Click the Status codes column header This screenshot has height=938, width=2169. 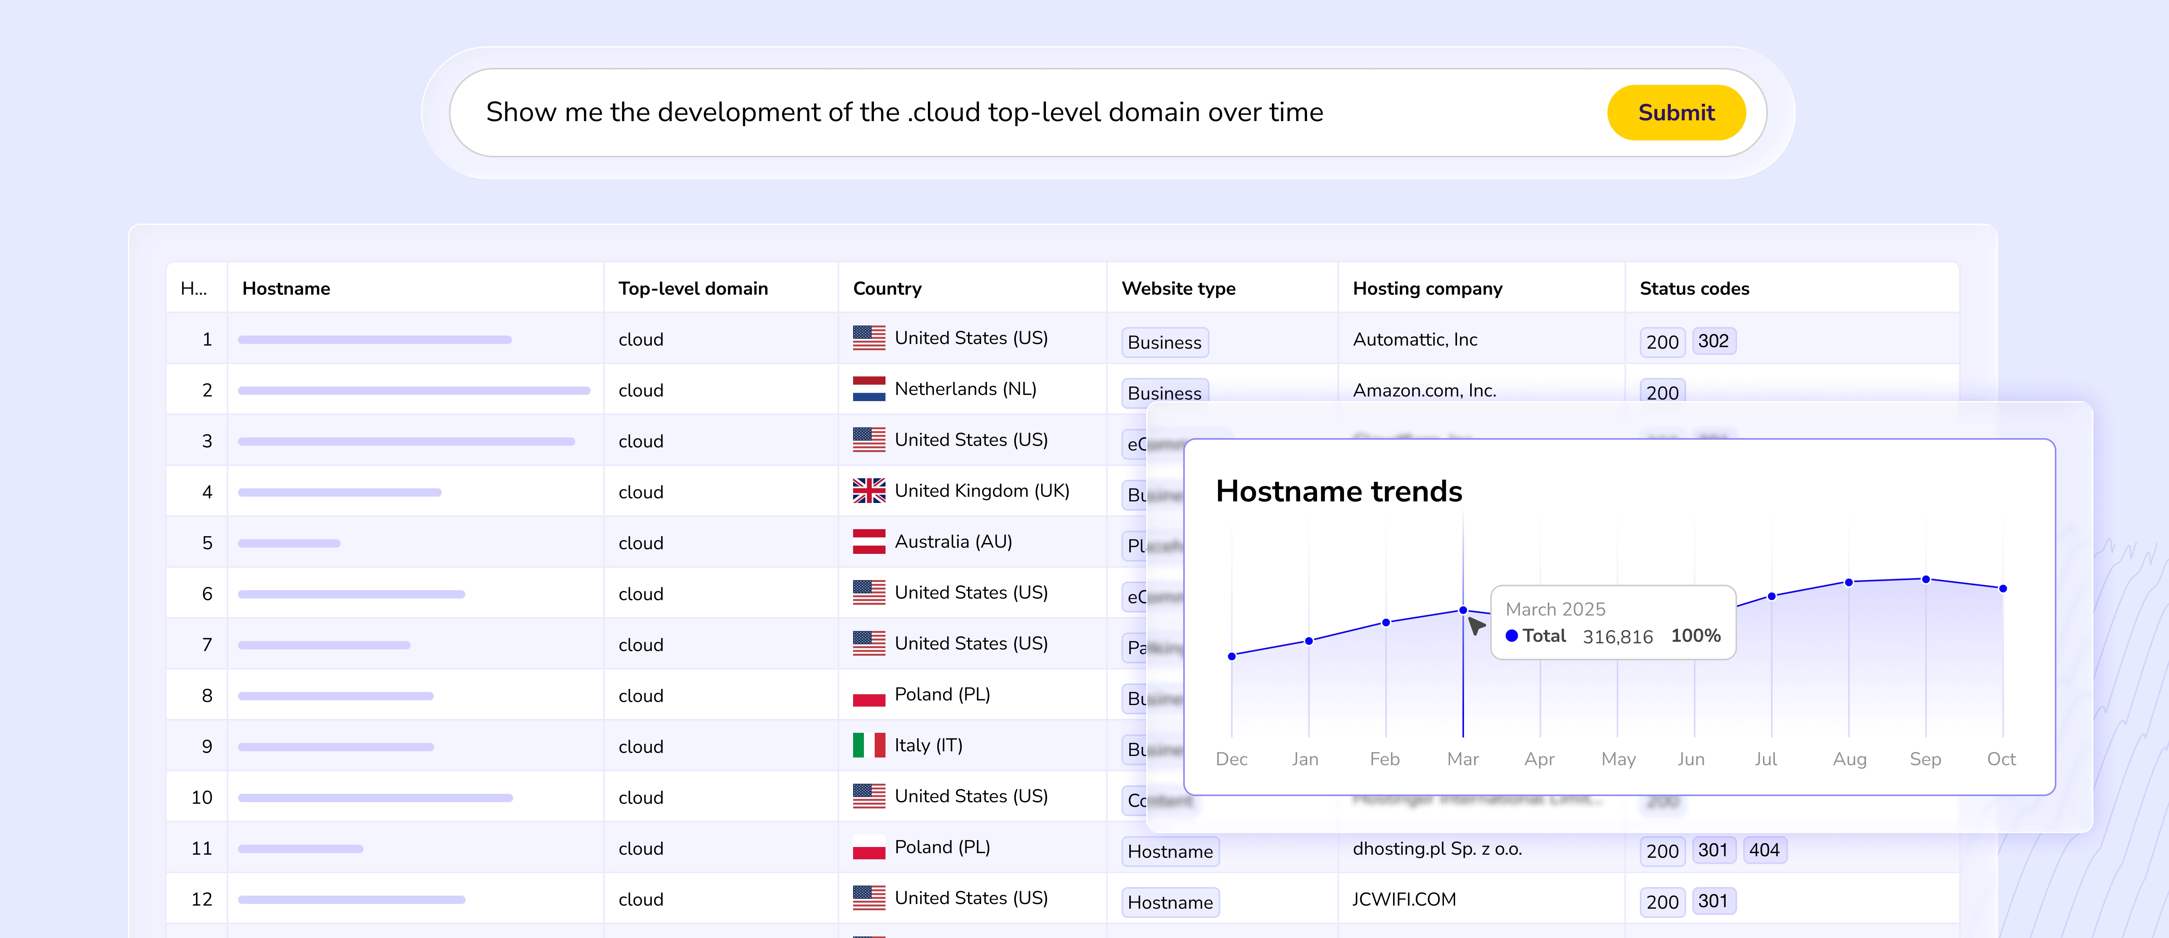1694,289
